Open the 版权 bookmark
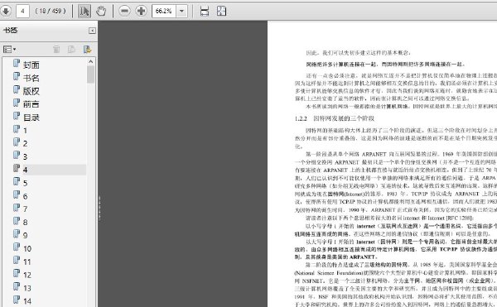Image resolution: width=497 pixels, height=307 pixels. 31,91
